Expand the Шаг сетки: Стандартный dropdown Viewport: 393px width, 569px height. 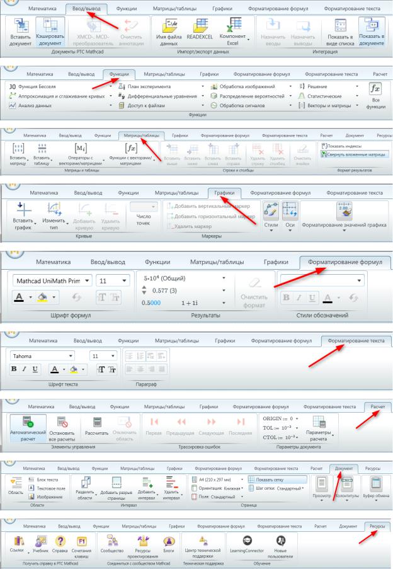303,488
